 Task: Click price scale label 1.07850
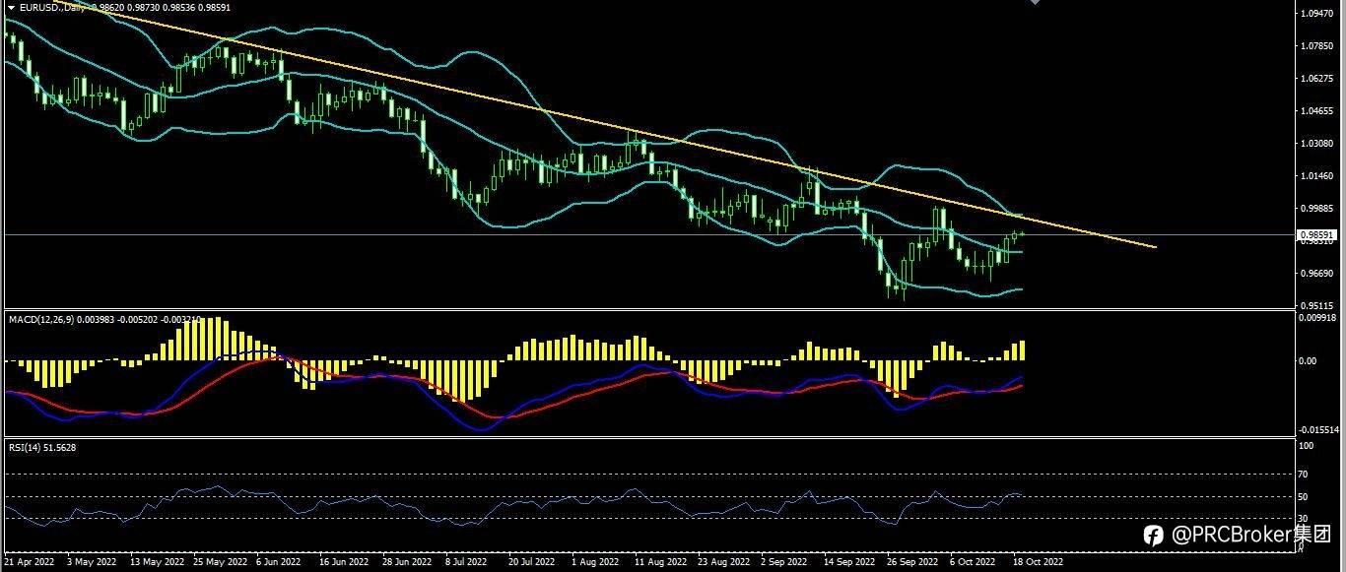[1317, 46]
